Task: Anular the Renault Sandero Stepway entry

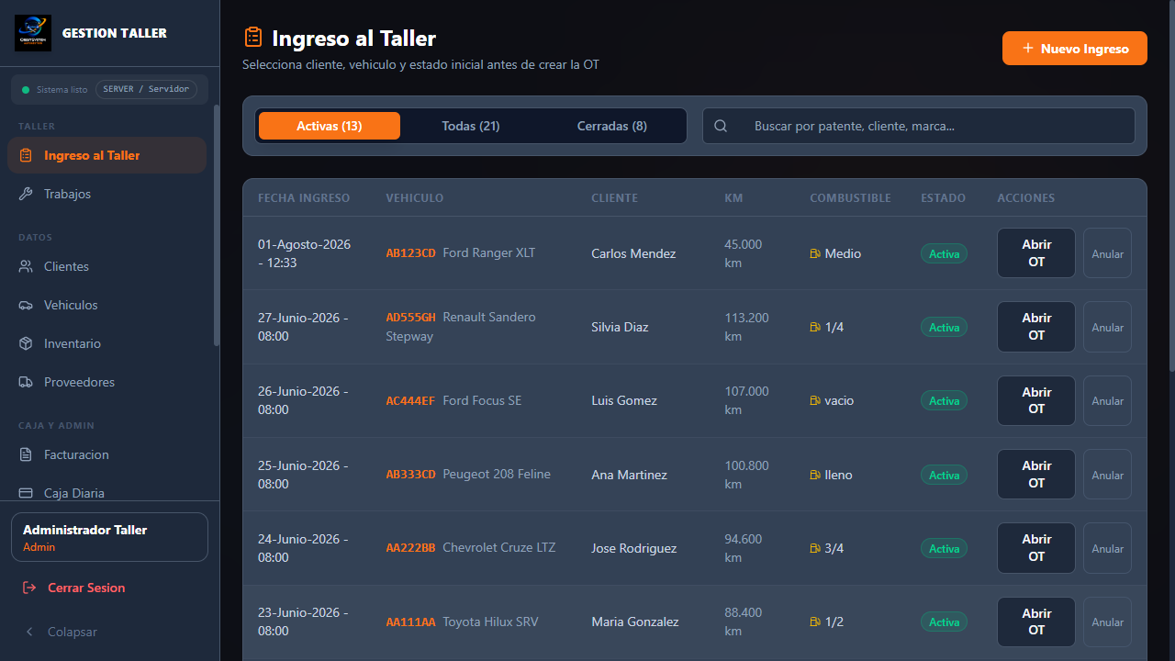Action: (x=1108, y=327)
